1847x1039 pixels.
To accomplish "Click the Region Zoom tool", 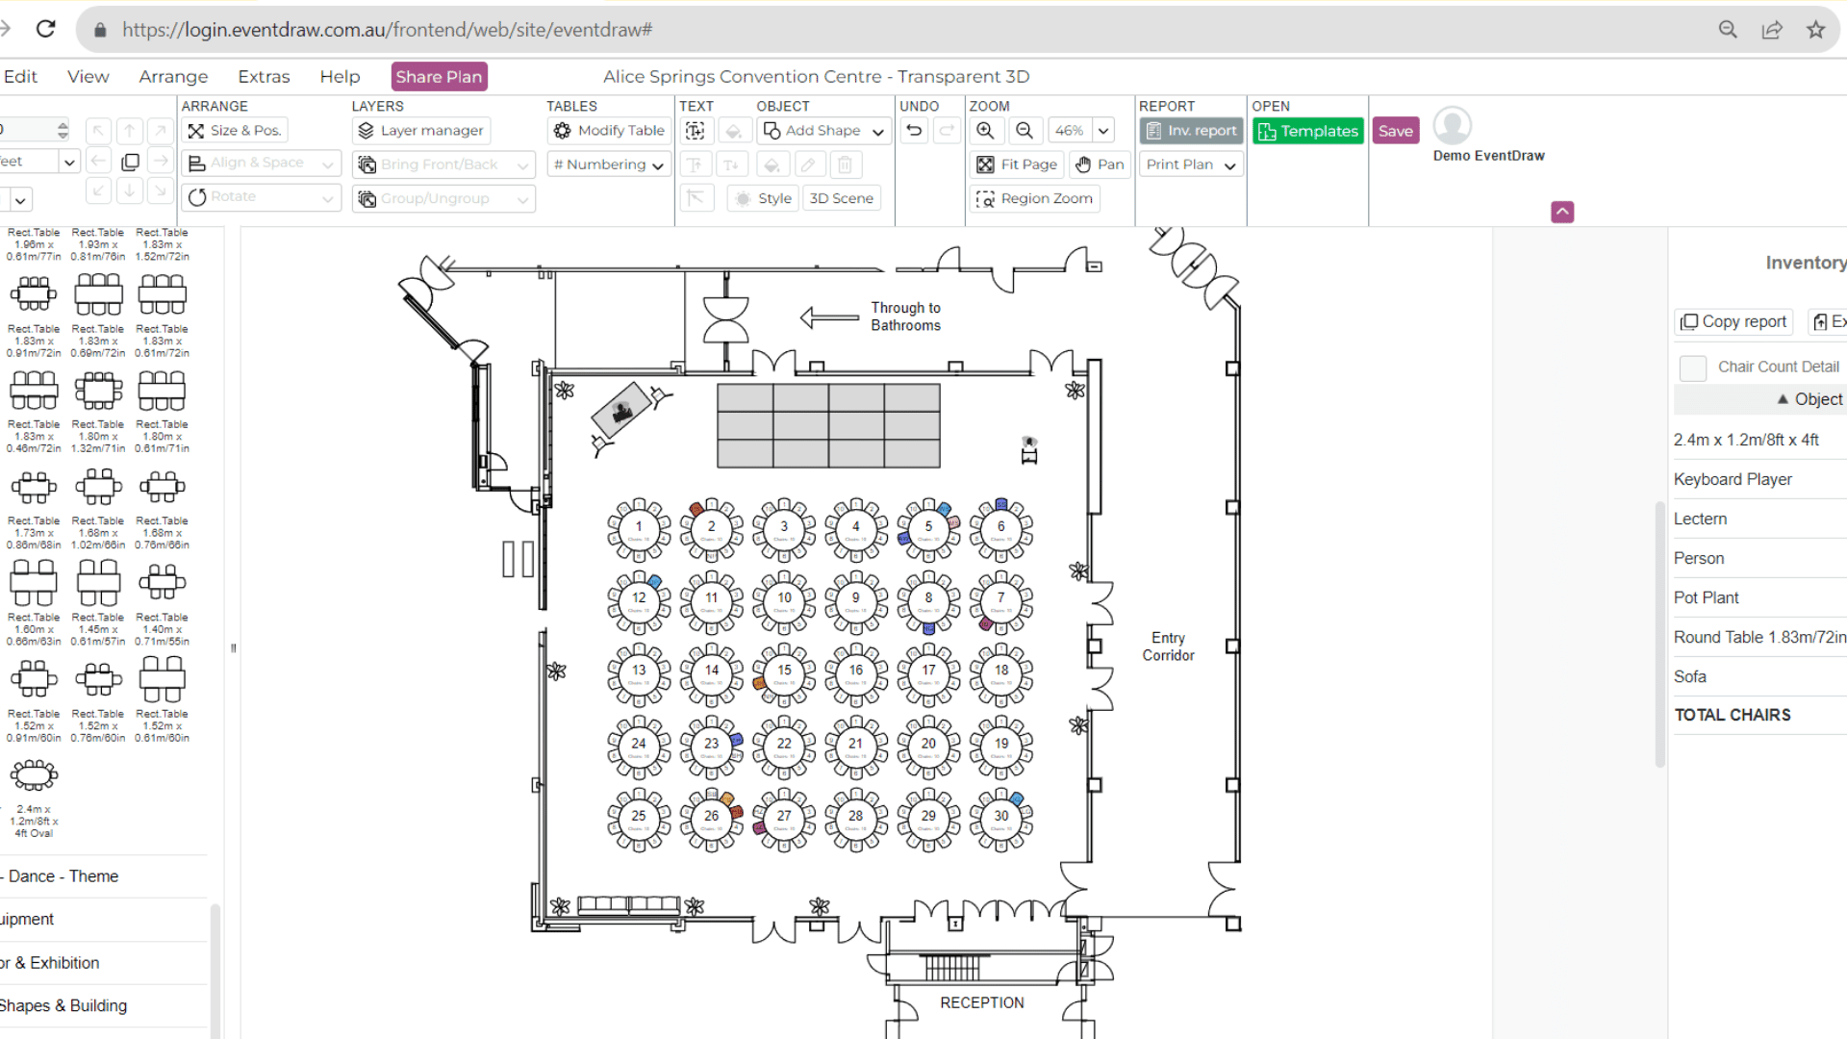I will tap(1035, 198).
